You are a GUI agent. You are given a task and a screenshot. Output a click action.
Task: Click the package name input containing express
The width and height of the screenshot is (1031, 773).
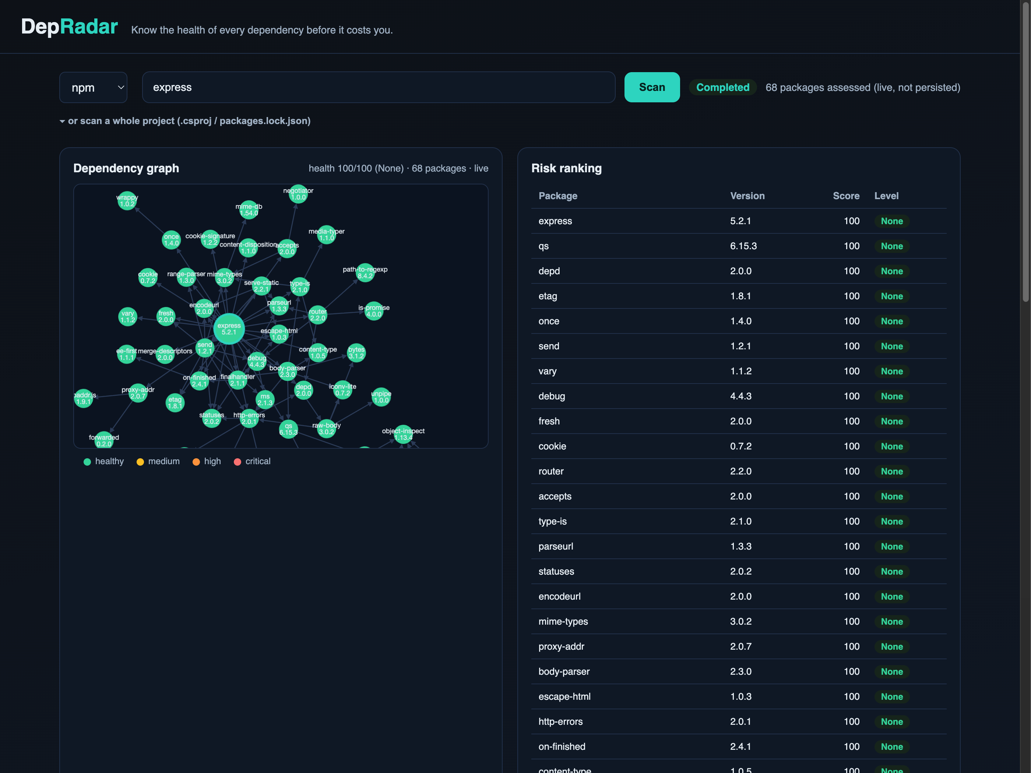379,87
